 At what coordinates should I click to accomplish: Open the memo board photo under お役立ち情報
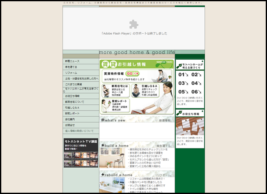point(190,126)
